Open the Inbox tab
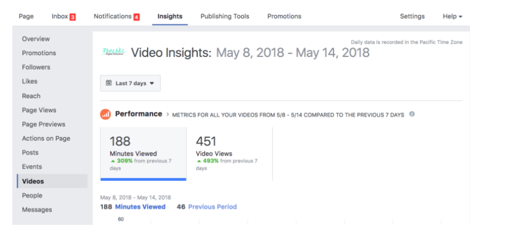This screenshot has height=236, width=510. click(60, 16)
